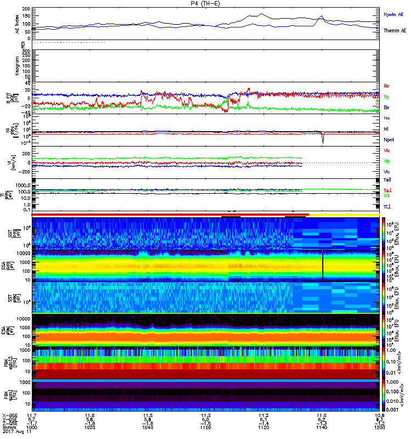Click the time axis label 1100

pyautogui.click(x=206, y=427)
